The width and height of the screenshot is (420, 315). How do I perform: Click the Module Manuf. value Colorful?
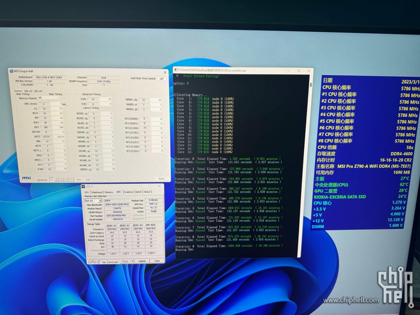(117, 208)
